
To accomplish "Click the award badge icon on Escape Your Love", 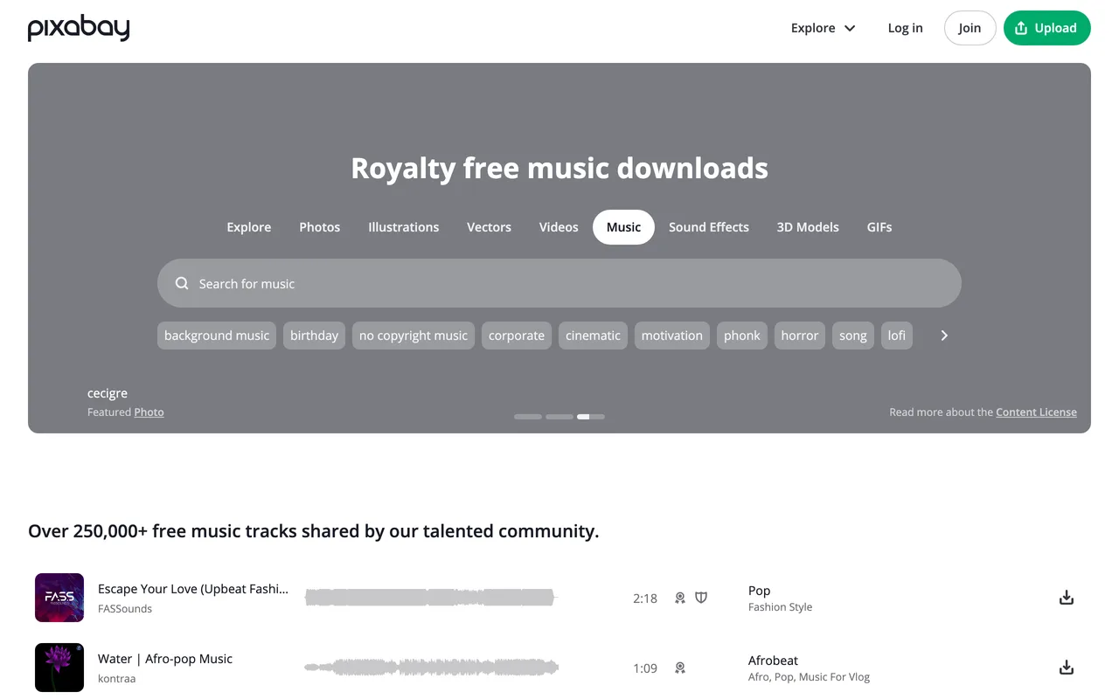I will (680, 598).
